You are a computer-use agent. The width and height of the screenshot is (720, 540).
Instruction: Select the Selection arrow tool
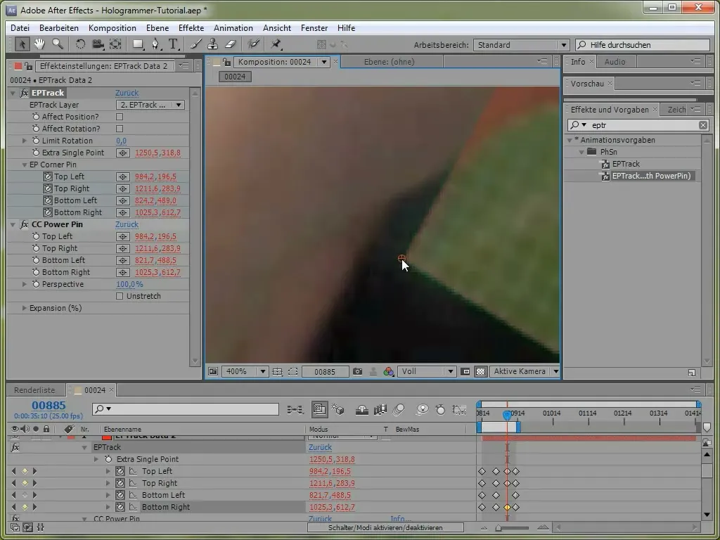pyautogui.click(x=22, y=44)
